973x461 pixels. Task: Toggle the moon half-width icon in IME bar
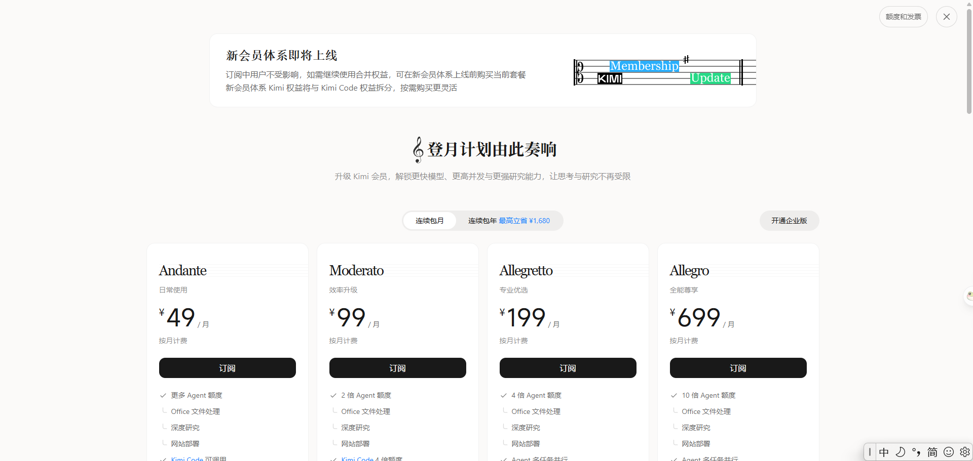pyautogui.click(x=900, y=452)
